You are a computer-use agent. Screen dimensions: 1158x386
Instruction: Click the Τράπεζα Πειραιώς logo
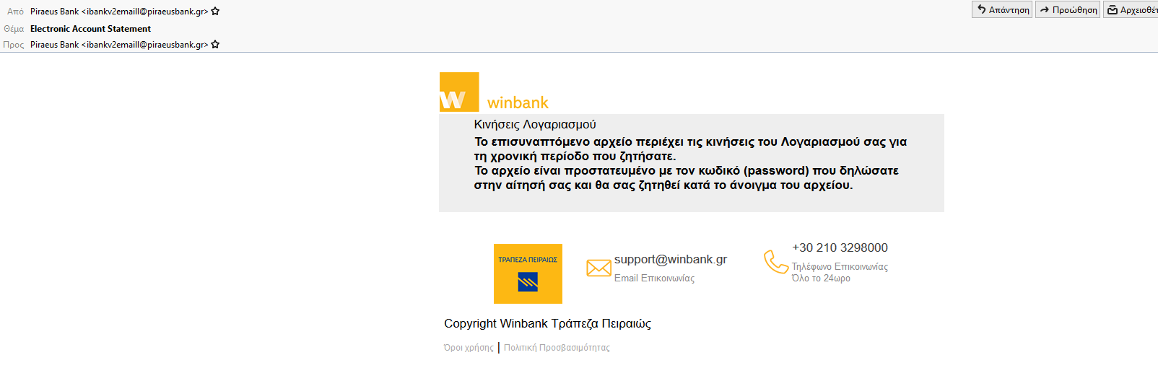point(528,273)
